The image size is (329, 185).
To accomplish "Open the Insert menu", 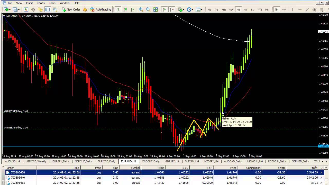I will (29, 3).
